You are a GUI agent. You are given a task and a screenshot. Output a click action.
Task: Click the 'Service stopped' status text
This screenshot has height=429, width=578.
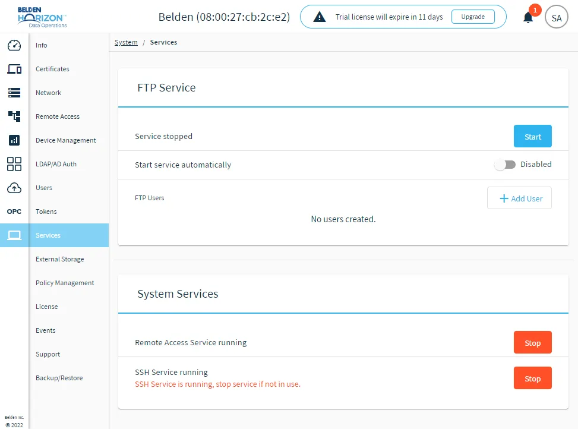point(164,137)
